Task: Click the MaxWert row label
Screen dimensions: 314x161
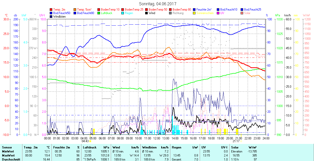Action: click(x=8, y=155)
